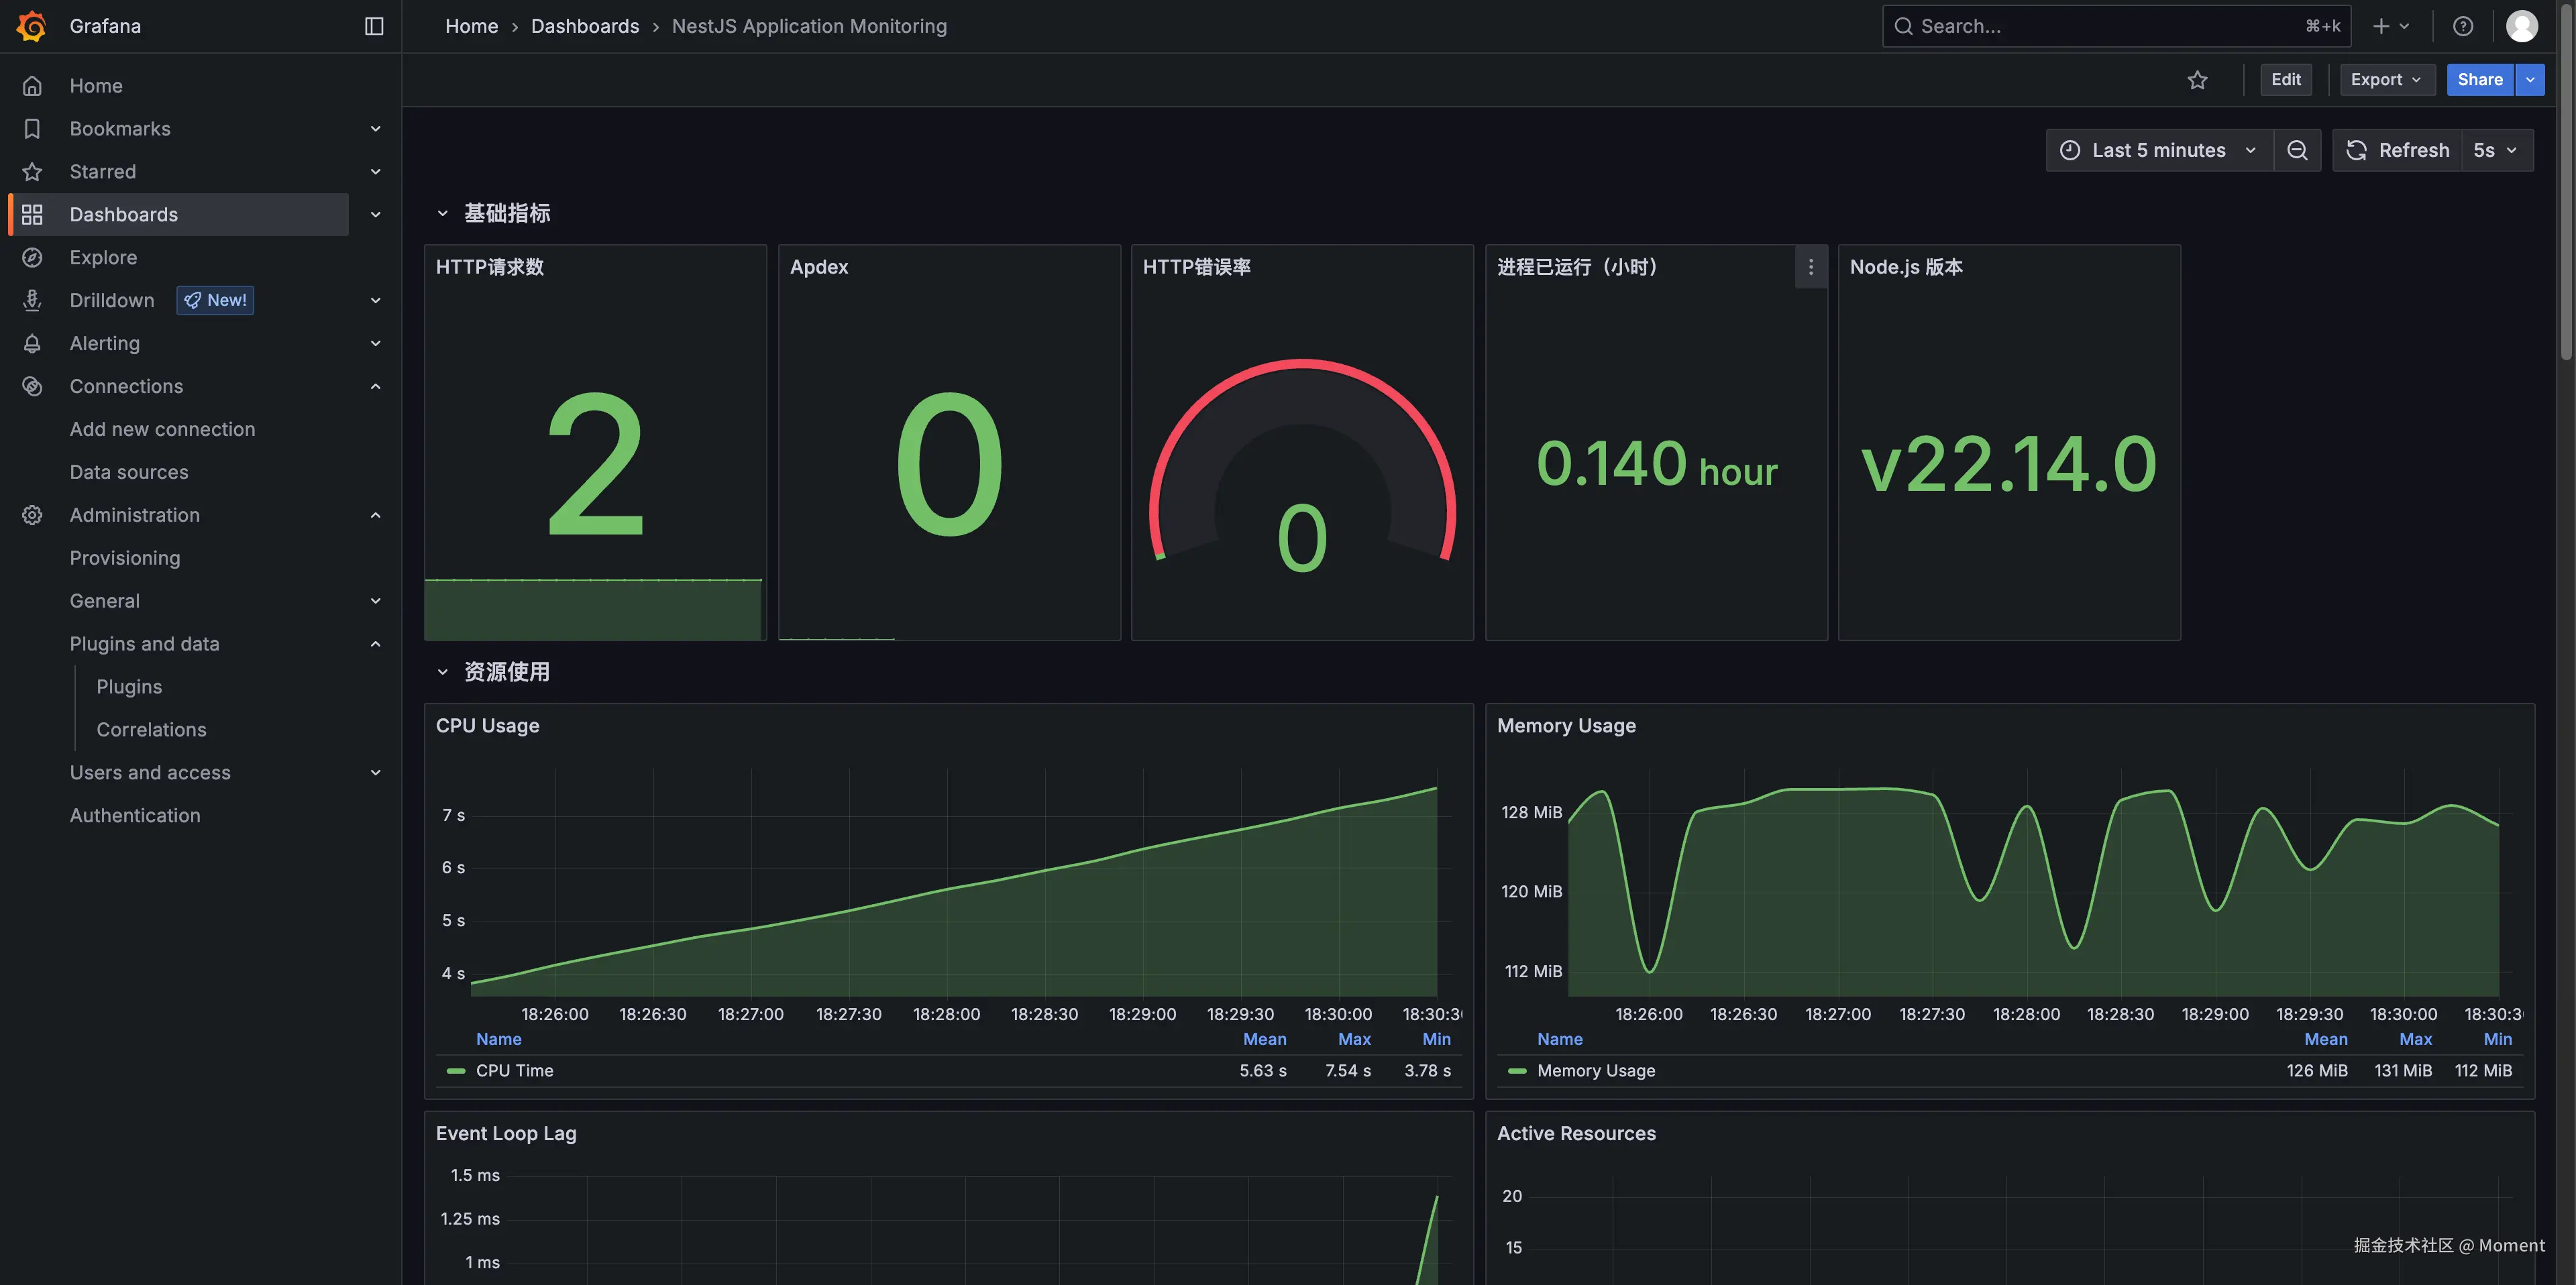Open the help question mark icon
The height and width of the screenshot is (1285, 2576).
[x=2463, y=26]
